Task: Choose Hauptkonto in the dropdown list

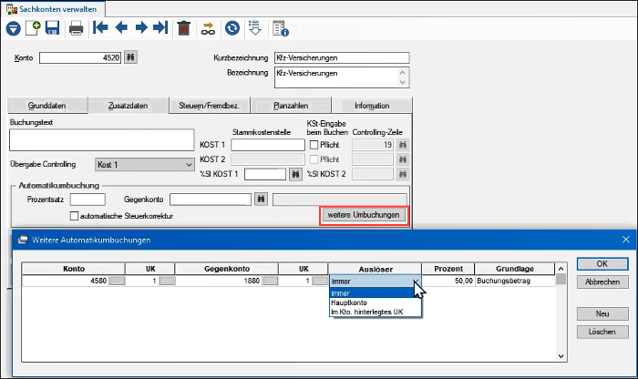Action: point(376,302)
